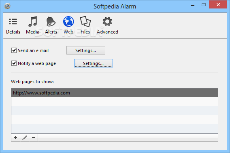Viewport: 230px width, 153px height.
Task: Open the Alerts bell icon
Action: tap(51, 21)
